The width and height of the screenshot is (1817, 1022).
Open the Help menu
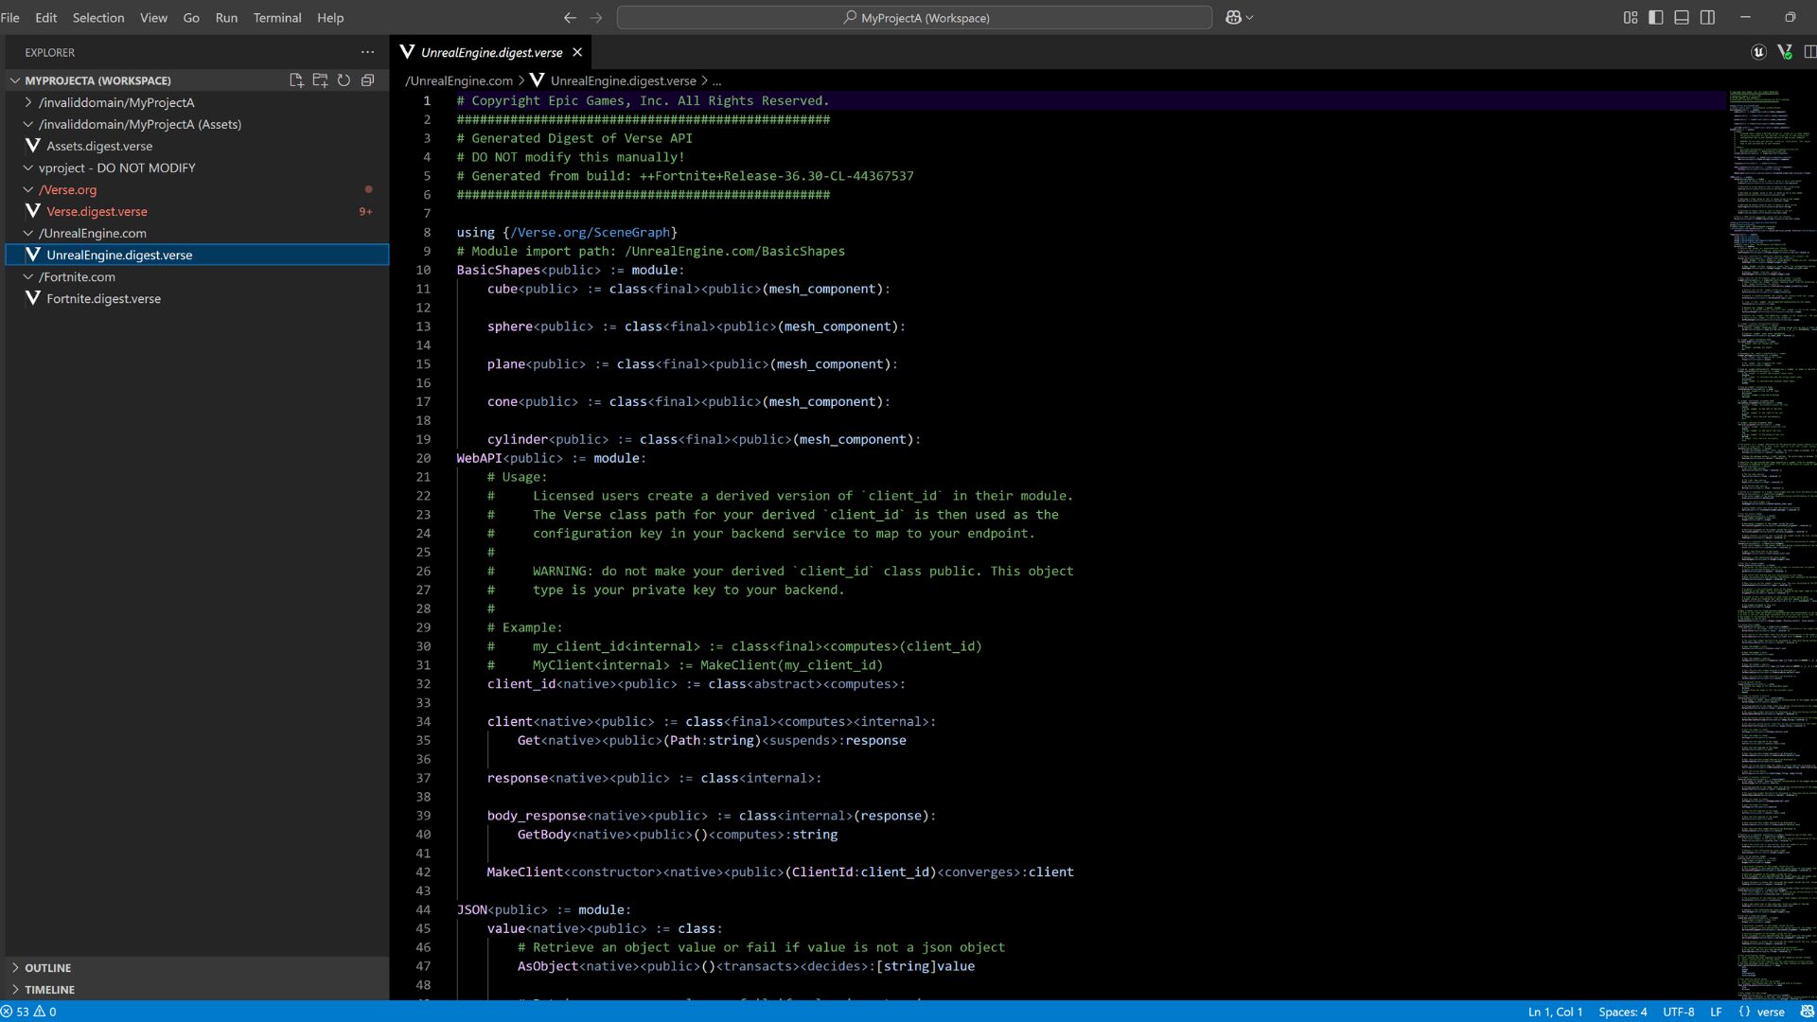click(x=330, y=17)
